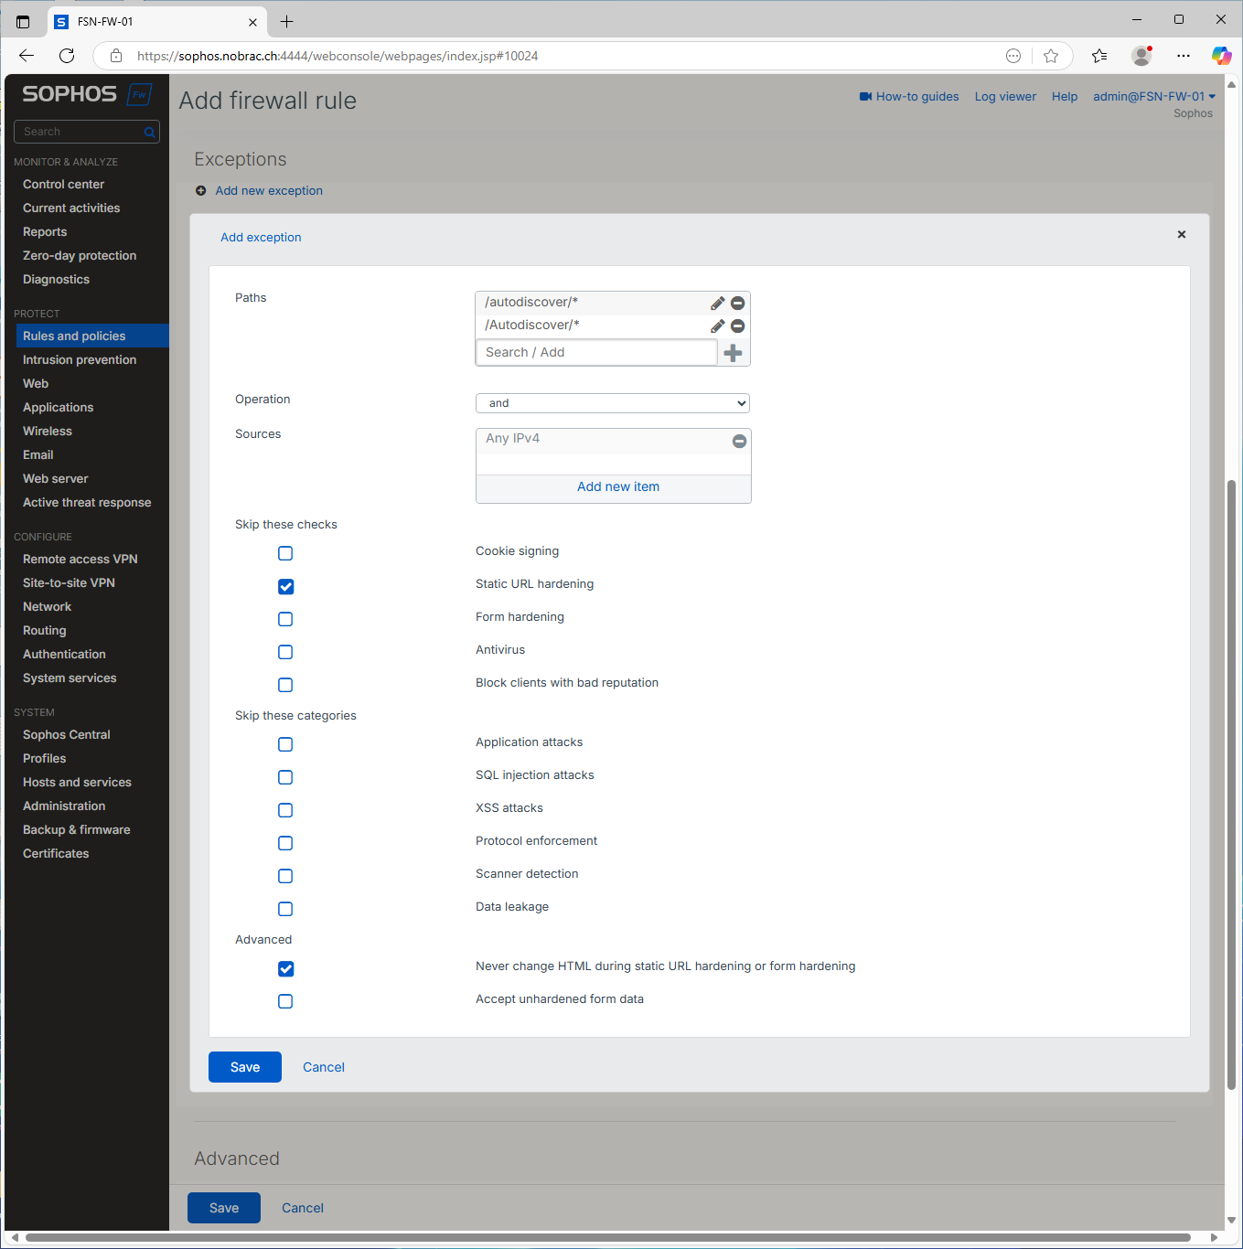Open the browser favorites list
This screenshot has width=1243, height=1249.
coord(1099,56)
